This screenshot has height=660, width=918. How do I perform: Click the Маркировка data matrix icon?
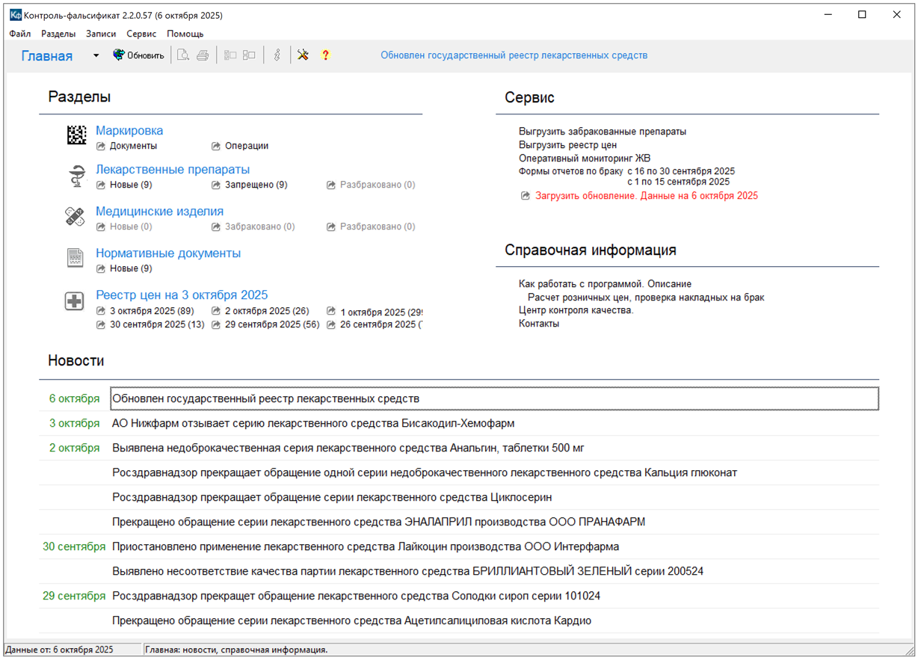click(76, 135)
